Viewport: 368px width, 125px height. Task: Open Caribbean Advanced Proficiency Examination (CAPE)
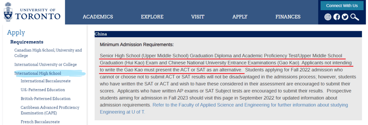(x=50, y=110)
